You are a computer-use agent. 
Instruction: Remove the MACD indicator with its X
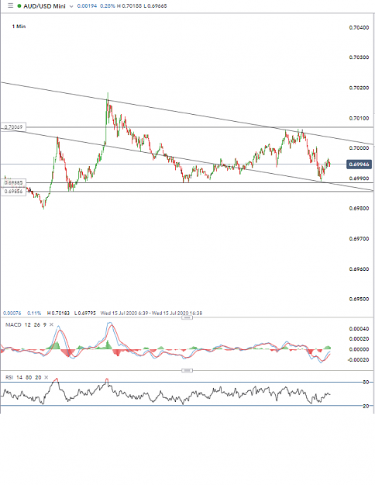tap(51, 324)
